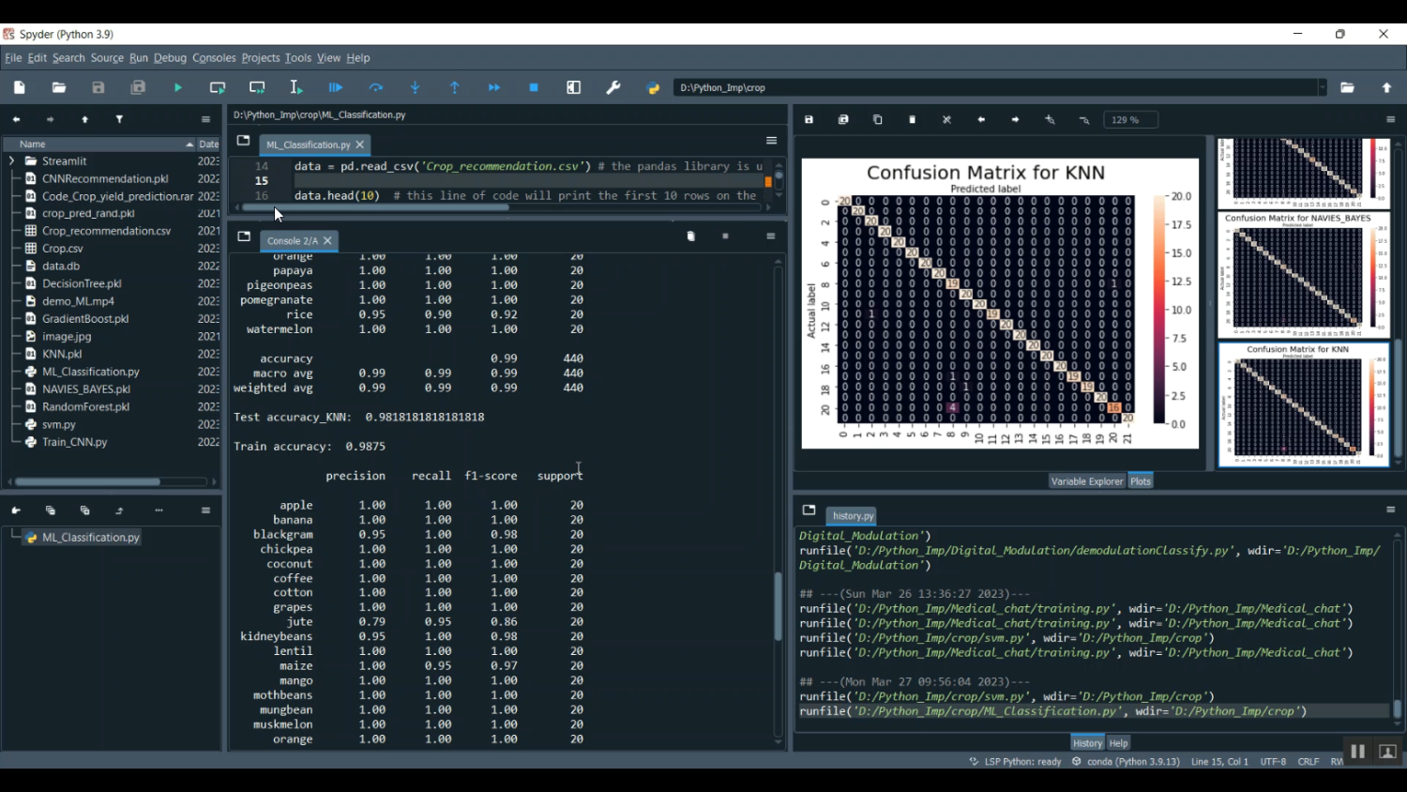Select the Help tab beside History

tap(1118, 743)
